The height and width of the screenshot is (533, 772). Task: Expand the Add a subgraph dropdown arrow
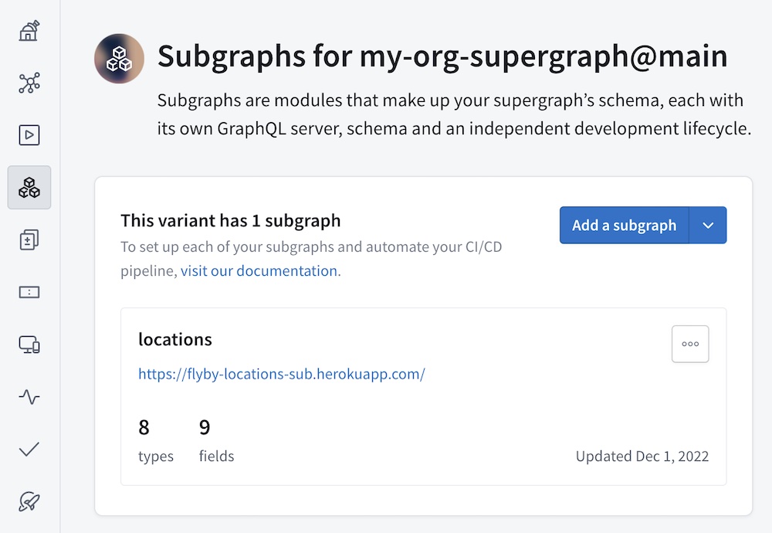(708, 225)
